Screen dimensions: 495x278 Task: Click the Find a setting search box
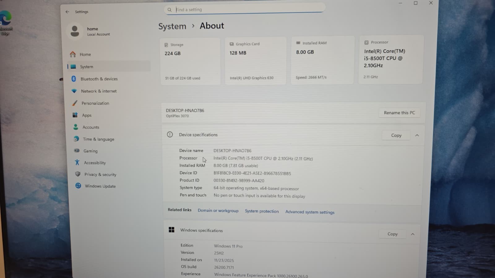[x=244, y=9]
